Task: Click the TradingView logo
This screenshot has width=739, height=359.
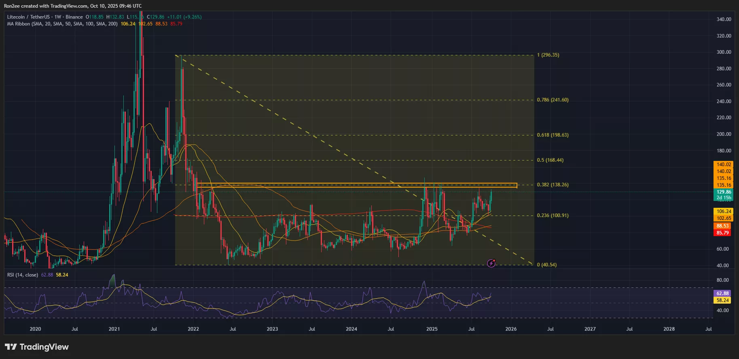Action: click(x=37, y=347)
